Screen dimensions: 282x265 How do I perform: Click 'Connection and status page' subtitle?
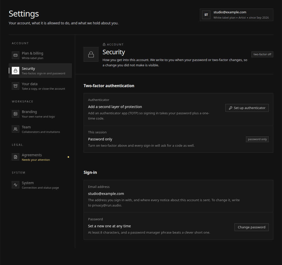pos(40,188)
